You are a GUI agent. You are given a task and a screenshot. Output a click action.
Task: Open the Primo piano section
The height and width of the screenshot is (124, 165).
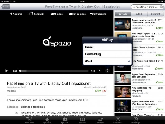coord(29,120)
